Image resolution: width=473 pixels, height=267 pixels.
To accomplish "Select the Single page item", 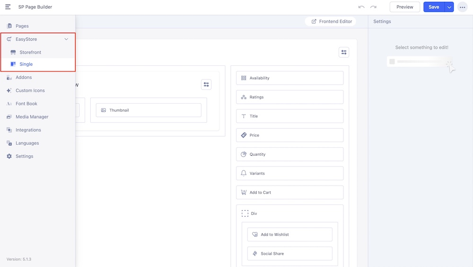I will pos(26,64).
